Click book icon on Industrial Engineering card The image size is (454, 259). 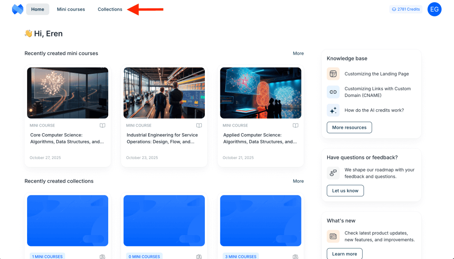pos(199,125)
